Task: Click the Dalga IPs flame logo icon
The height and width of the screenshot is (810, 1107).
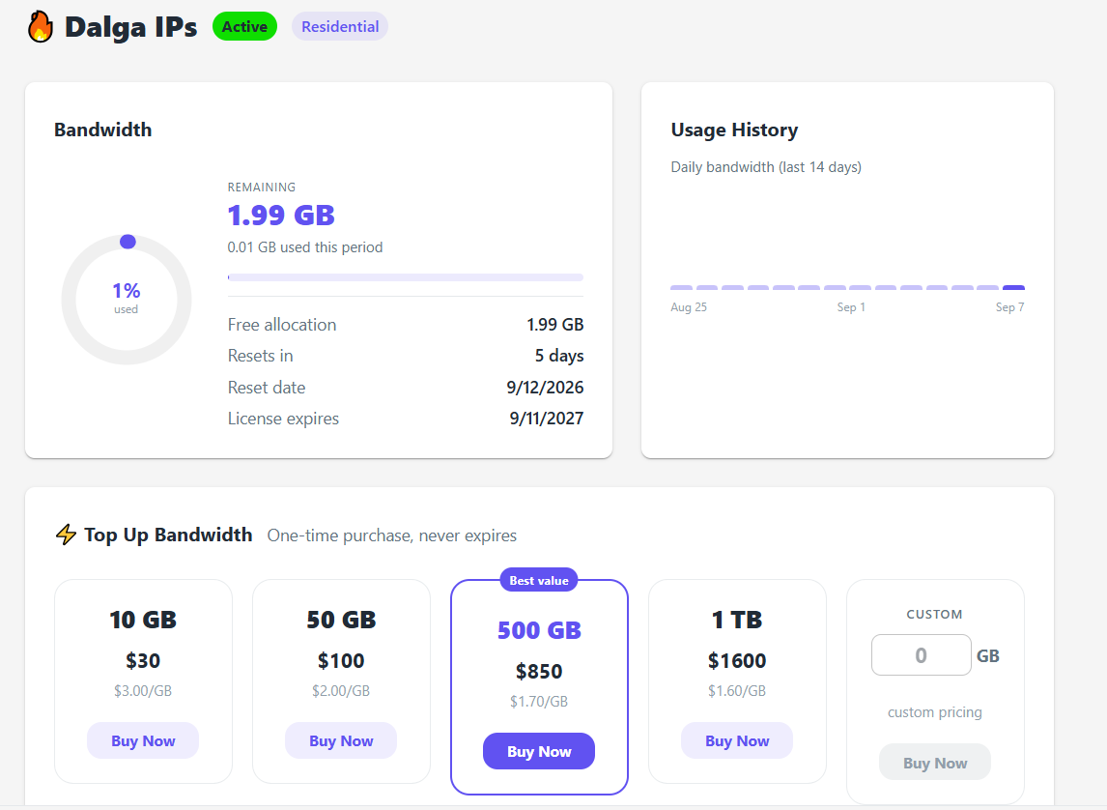Action: tap(41, 27)
